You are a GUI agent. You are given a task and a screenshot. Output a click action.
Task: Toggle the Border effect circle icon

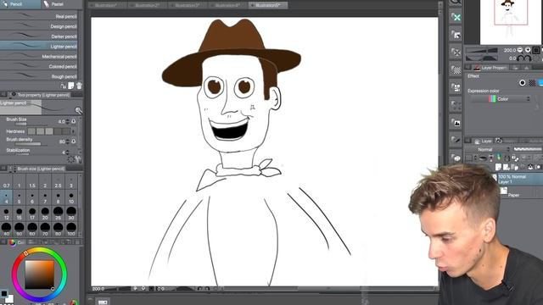tap(523, 83)
